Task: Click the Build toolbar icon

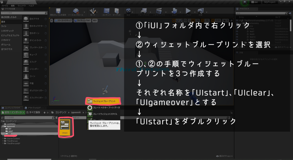Action: click(174, 11)
